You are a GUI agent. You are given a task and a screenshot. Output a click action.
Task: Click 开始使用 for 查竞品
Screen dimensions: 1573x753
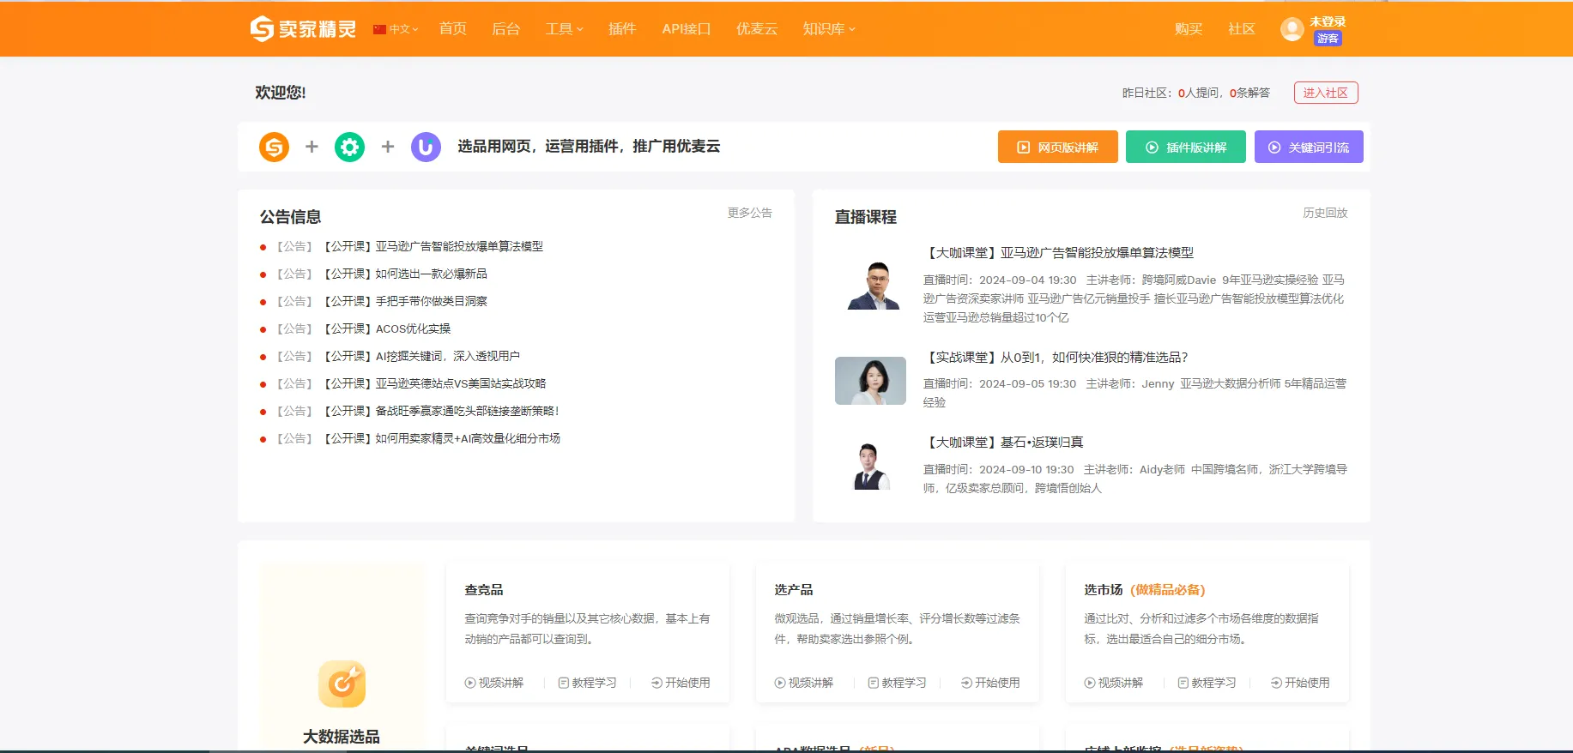coord(681,683)
